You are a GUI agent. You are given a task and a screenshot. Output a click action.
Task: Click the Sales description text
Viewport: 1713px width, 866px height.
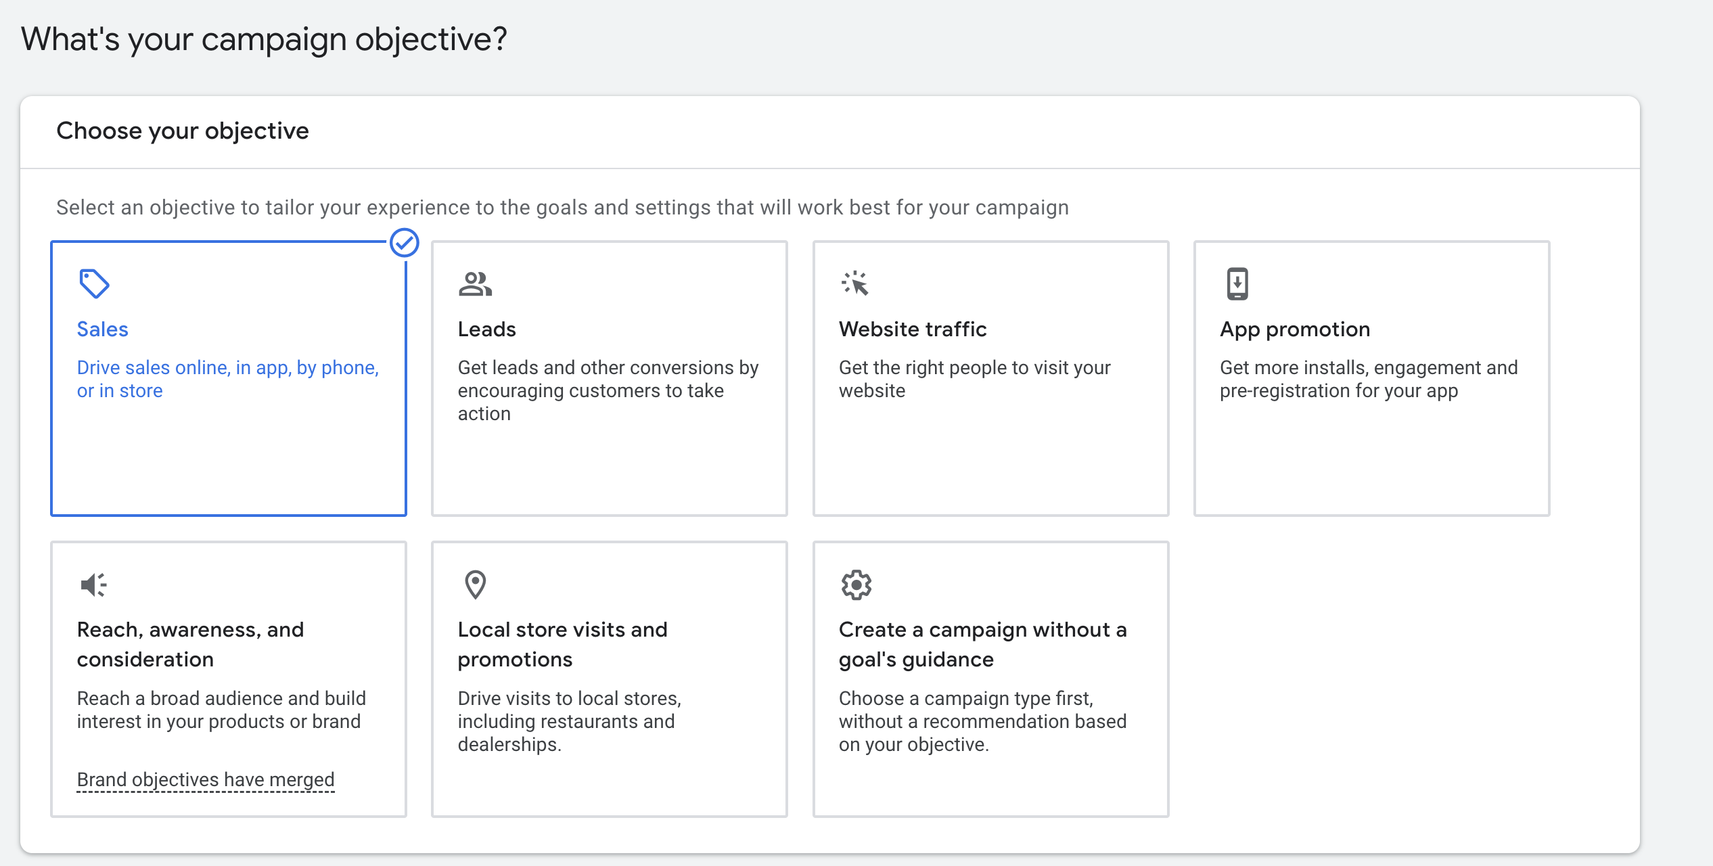coord(227,379)
